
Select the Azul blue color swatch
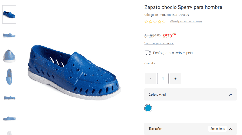coord(148,108)
